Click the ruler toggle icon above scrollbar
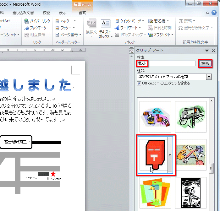This screenshot has height=211, width=220. click(x=131, y=51)
